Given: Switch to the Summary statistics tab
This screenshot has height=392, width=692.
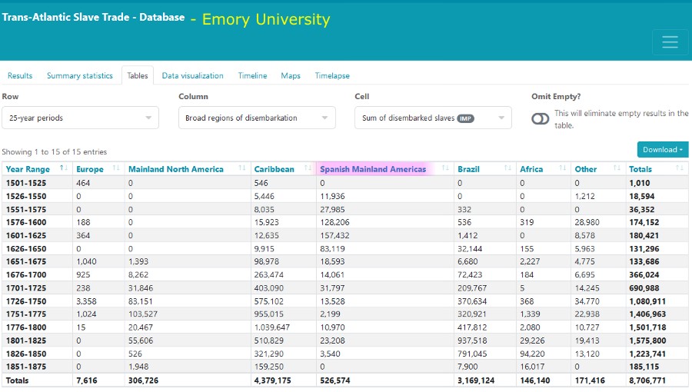Looking at the screenshot, I should click(x=79, y=75).
